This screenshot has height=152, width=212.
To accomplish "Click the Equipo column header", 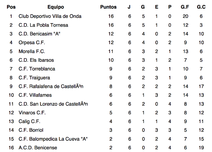I will coord(56,7).
